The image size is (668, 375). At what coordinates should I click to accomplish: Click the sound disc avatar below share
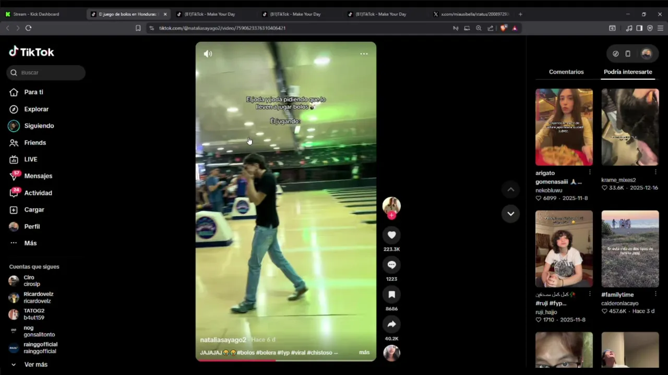click(x=391, y=353)
